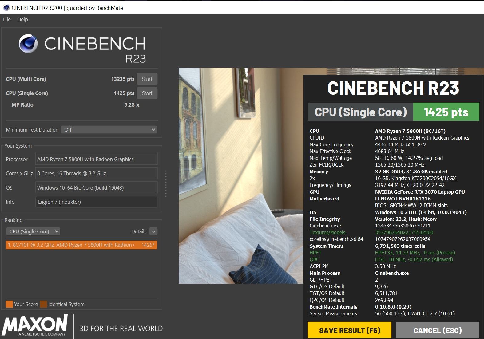The height and width of the screenshot is (339, 484).
Task: Click the brown Identical System legend swatch
Action: (x=43, y=304)
